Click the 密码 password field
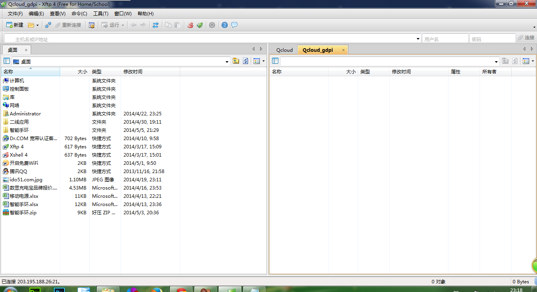The width and height of the screenshot is (537, 292). tap(492, 39)
